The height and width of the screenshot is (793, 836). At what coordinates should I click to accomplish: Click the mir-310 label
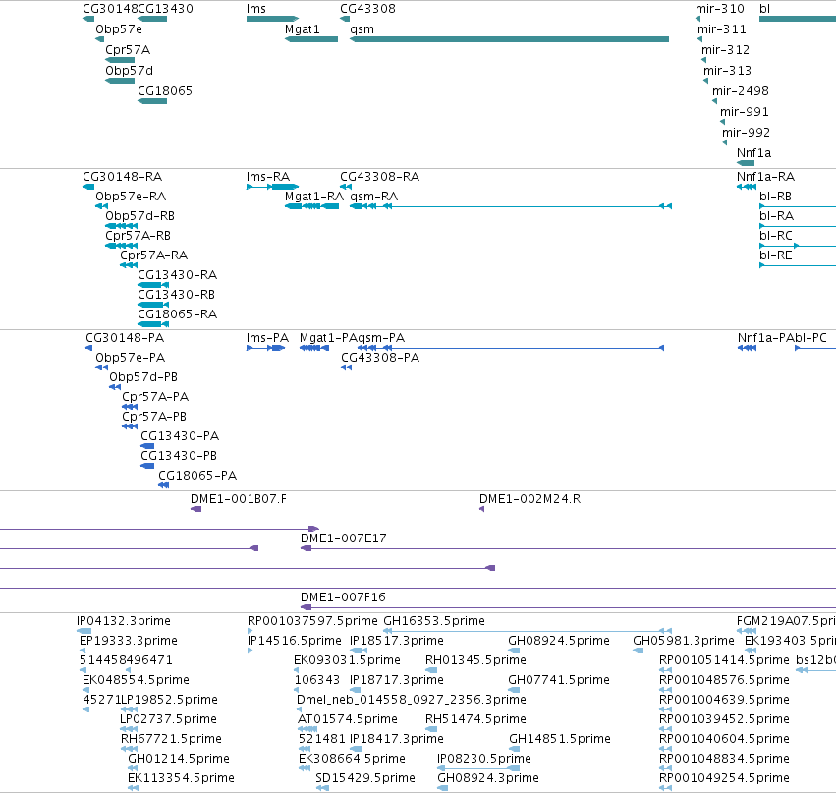[x=720, y=9]
